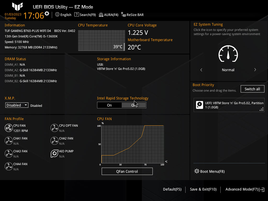
Task: Click the disk icon in Boot Priority
Action: point(200,105)
